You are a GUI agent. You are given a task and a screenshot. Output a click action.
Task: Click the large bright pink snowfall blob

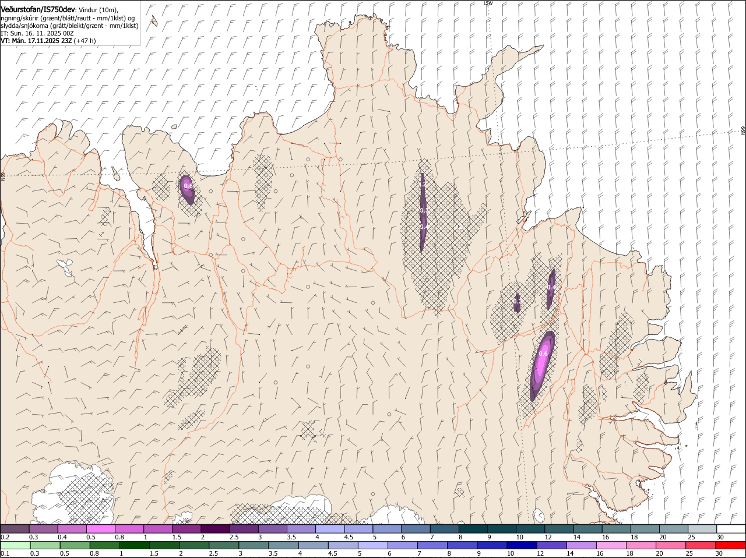(x=543, y=365)
